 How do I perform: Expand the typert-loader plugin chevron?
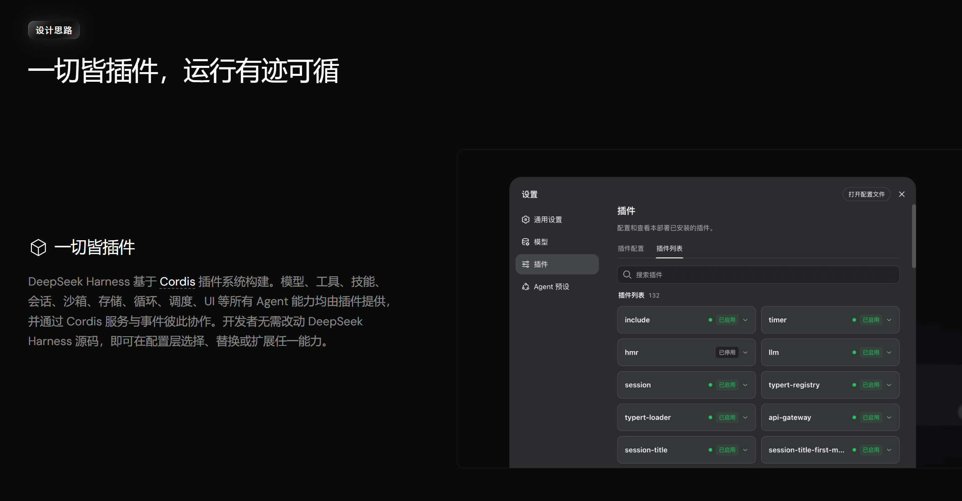(x=745, y=418)
